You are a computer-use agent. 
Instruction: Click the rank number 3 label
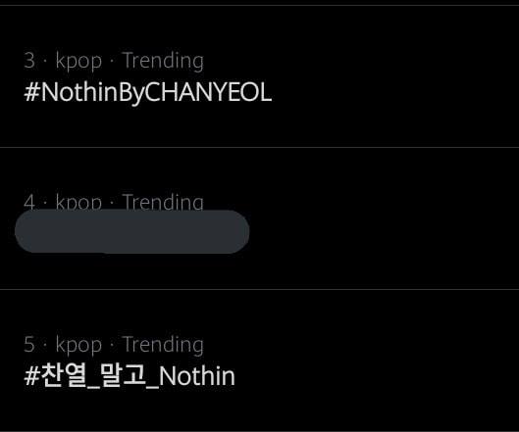click(29, 61)
